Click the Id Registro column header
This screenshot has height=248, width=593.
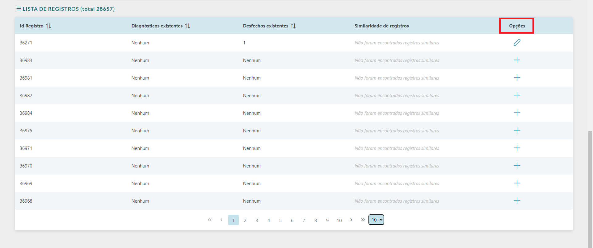coord(32,26)
